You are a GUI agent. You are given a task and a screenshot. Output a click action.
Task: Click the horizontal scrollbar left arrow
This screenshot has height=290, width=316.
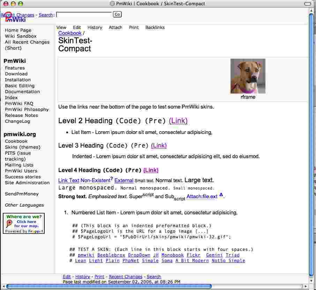3,286
